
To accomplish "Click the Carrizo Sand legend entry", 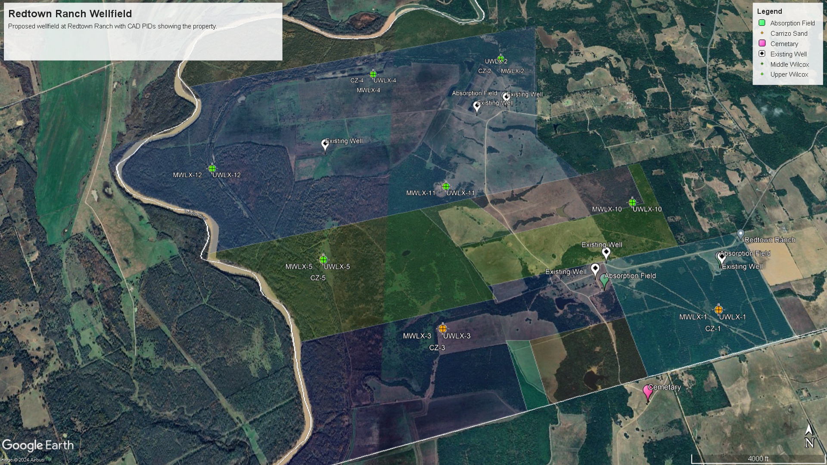I will tap(788, 34).
